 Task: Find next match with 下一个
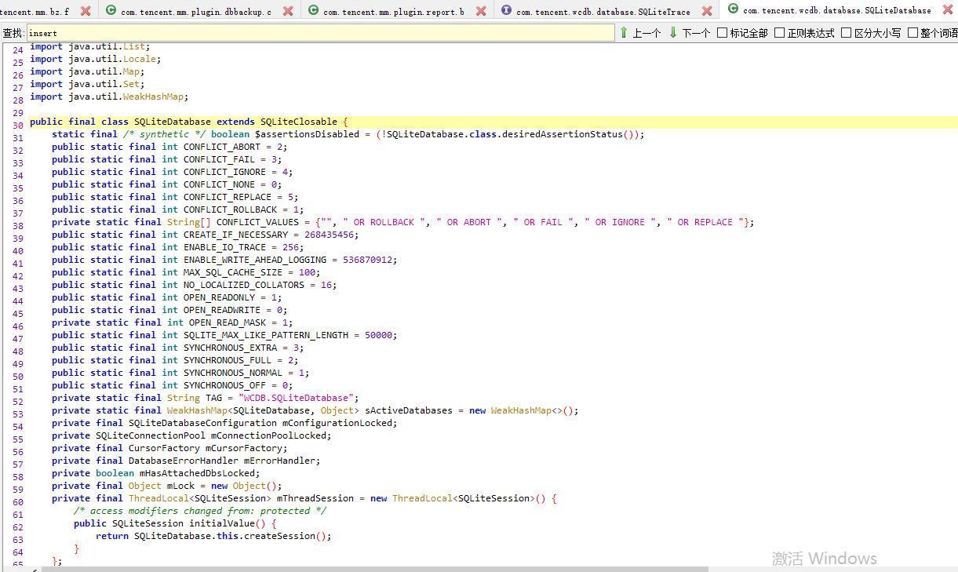pyautogui.click(x=689, y=33)
